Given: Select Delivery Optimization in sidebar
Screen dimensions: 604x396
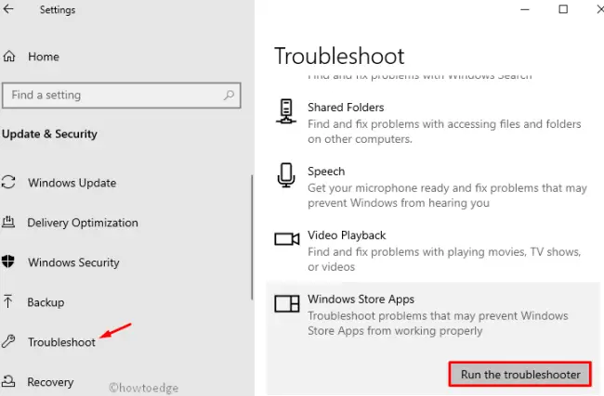Looking at the screenshot, I should pyautogui.click(x=83, y=223).
